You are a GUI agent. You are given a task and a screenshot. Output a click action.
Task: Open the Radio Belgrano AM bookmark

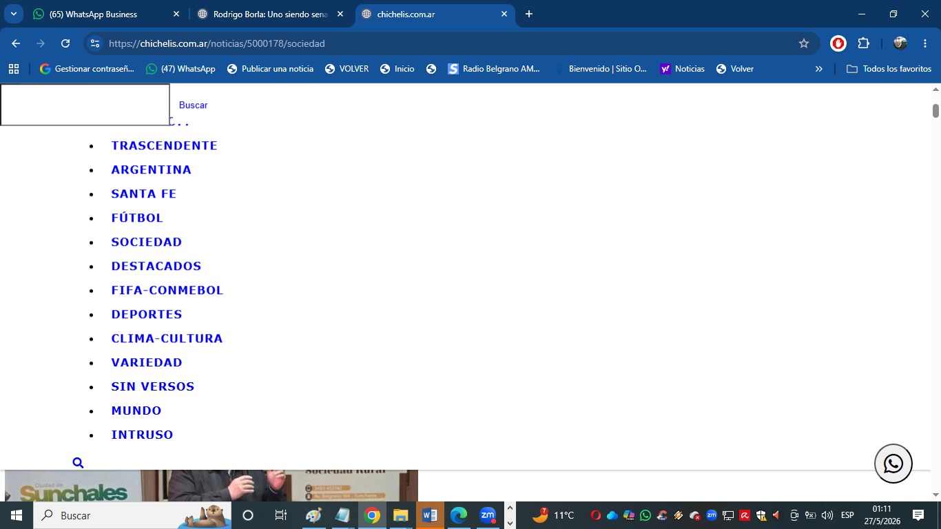(x=494, y=69)
